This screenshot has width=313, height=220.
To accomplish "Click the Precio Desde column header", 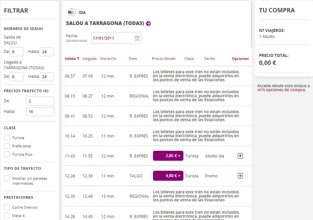I will 163,59.
